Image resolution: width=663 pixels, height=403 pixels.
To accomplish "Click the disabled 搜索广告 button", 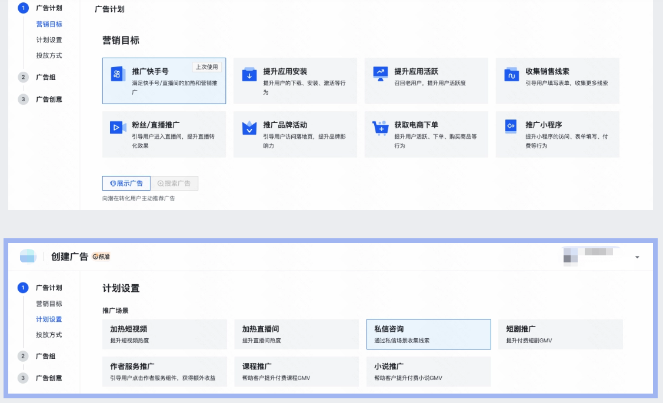I will point(174,183).
